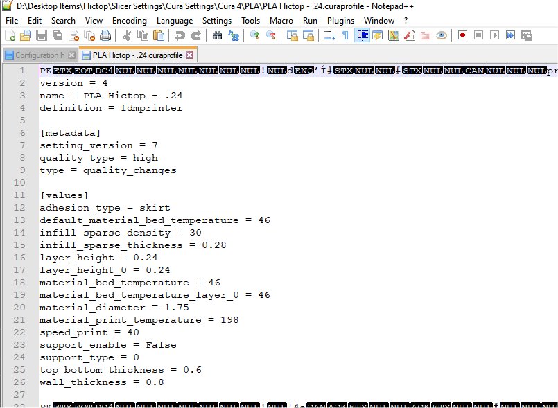Open the Encoding menu

click(129, 21)
